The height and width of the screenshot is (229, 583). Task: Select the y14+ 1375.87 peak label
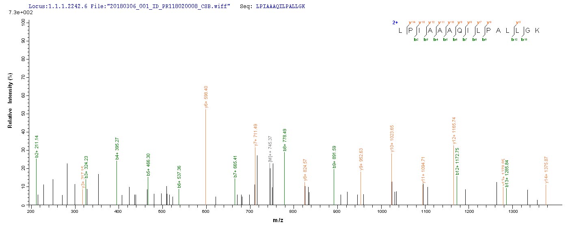click(x=546, y=170)
